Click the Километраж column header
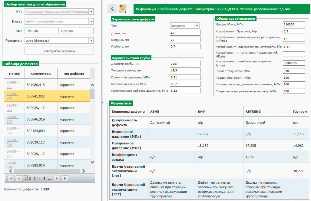This screenshot has width=311, height=201. click(41, 74)
